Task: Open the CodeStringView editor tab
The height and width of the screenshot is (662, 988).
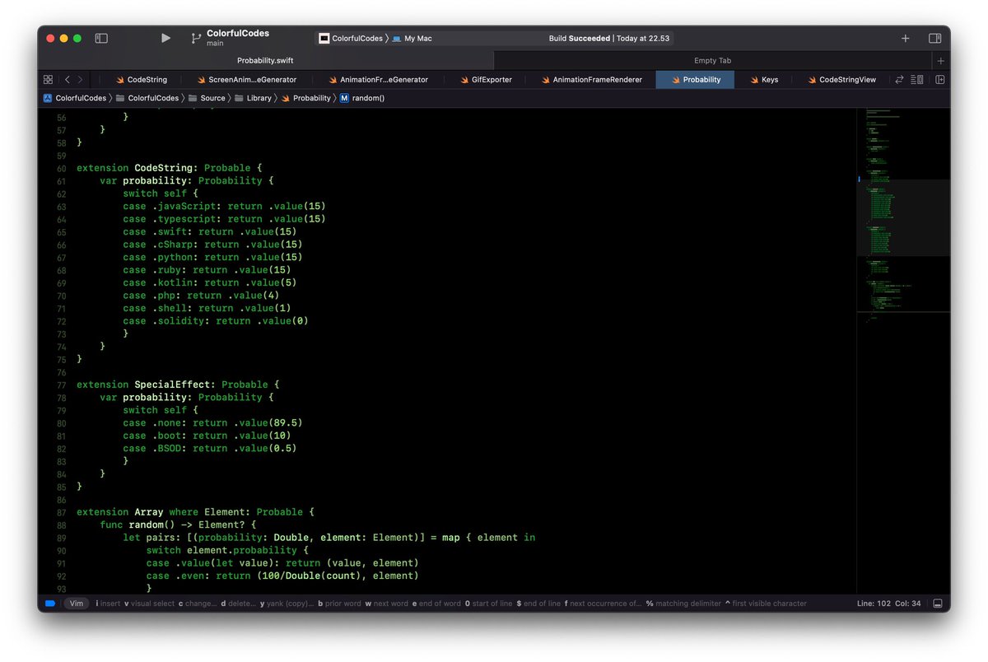Action: [x=840, y=80]
